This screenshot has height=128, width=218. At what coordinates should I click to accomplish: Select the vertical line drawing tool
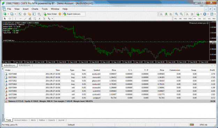point(15,18)
